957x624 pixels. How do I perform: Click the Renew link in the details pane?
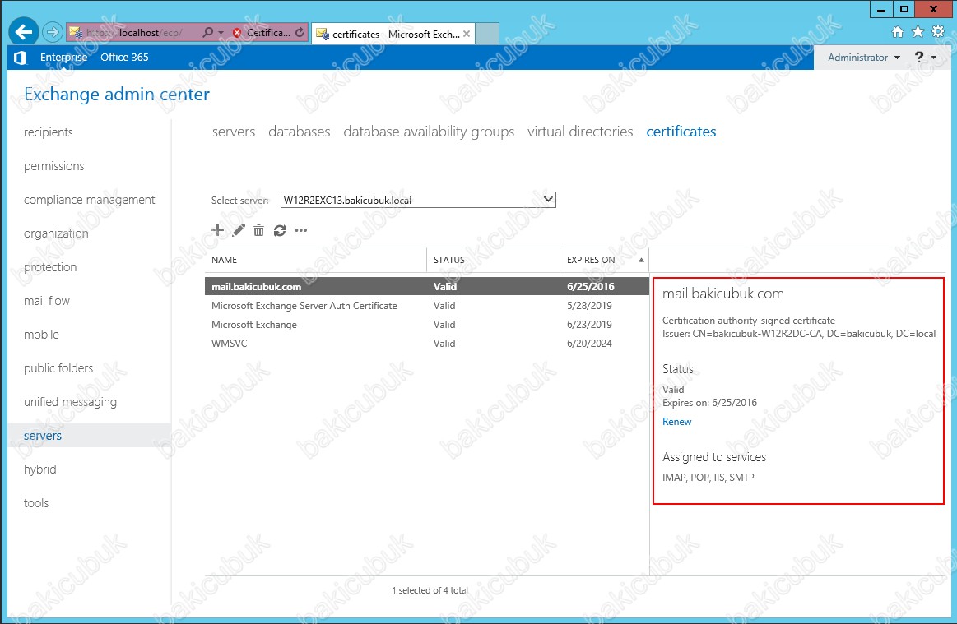(677, 422)
